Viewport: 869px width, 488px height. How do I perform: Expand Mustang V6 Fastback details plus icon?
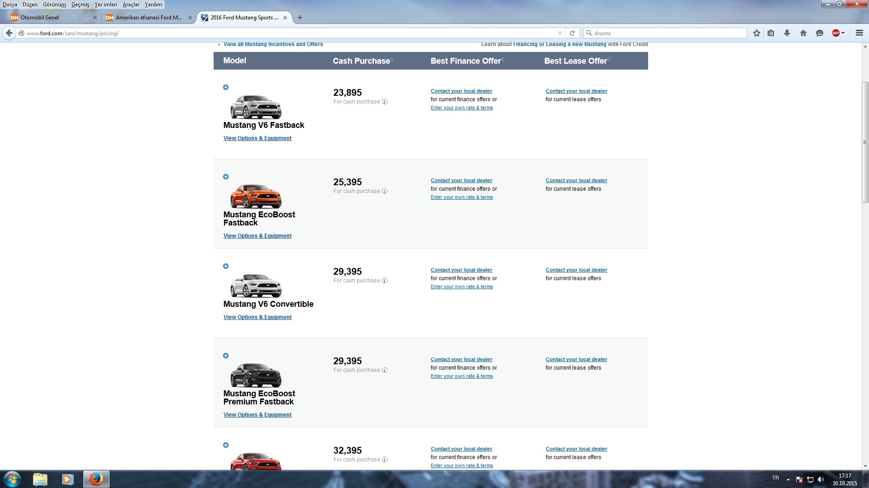pos(226,87)
